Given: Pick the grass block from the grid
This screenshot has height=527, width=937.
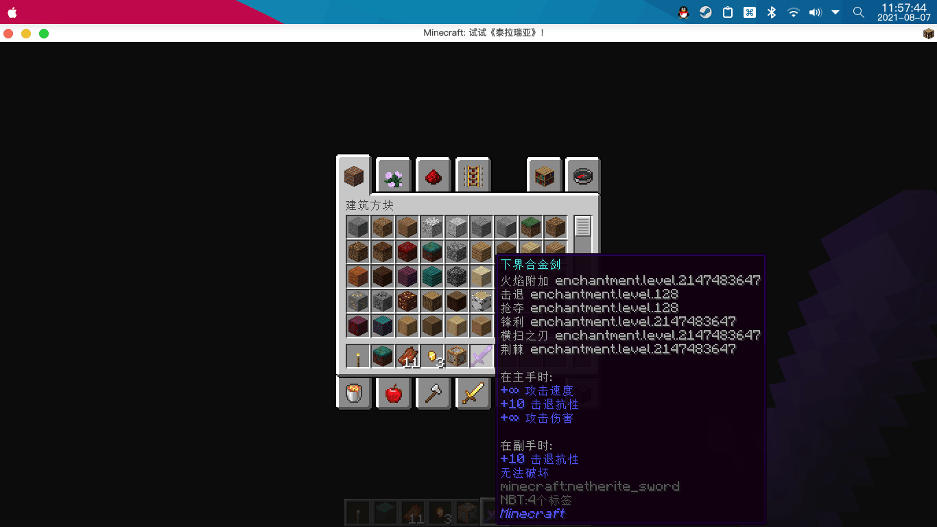Looking at the screenshot, I should [531, 227].
